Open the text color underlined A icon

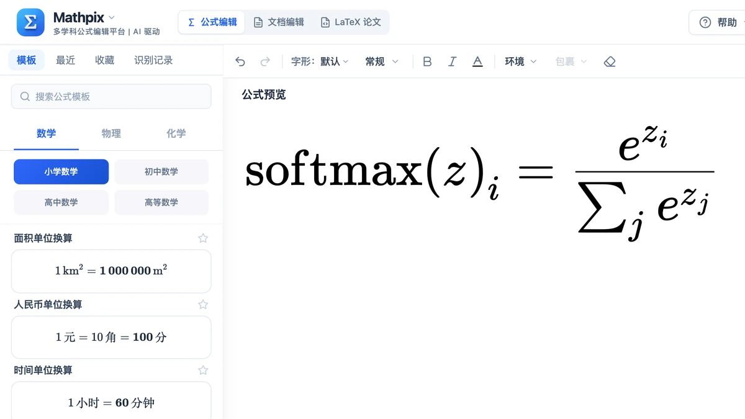(x=477, y=61)
